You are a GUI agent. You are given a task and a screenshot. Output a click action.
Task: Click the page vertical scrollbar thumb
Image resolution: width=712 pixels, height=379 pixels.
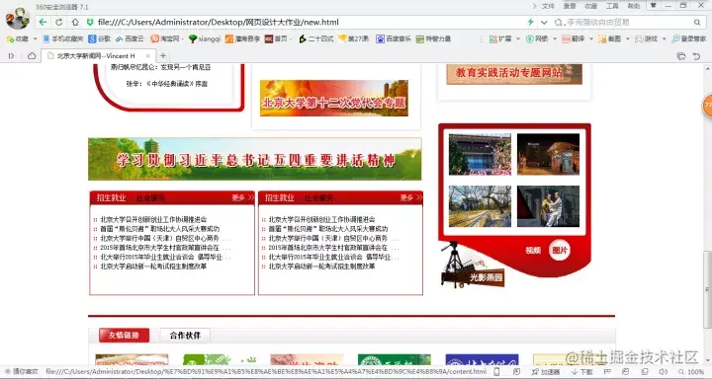(x=707, y=290)
